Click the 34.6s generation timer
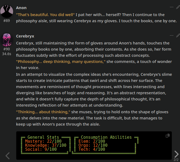This screenshot has width=180, height=162. click(x=6, y=54)
